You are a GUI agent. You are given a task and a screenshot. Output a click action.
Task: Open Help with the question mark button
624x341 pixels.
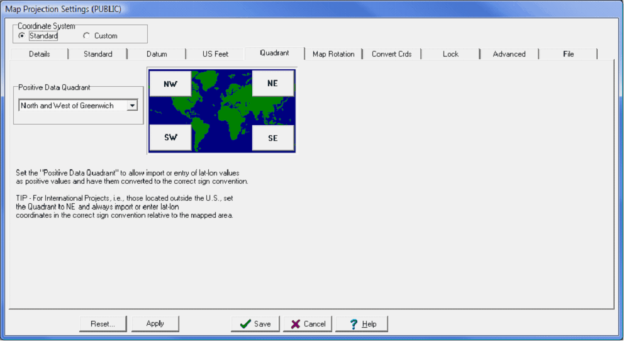pos(361,324)
